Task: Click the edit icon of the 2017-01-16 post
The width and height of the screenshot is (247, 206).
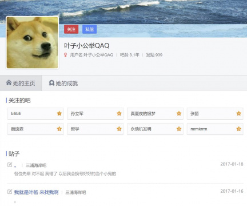Action: [x=10, y=192]
